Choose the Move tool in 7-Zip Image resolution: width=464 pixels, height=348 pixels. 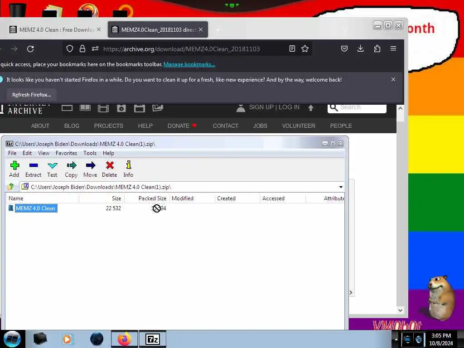coord(90,169)
